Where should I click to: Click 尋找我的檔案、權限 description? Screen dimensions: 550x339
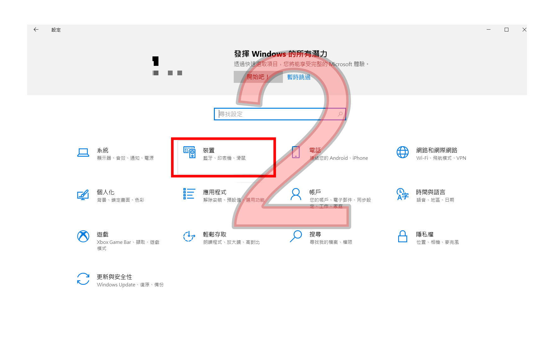pos(331,242)
